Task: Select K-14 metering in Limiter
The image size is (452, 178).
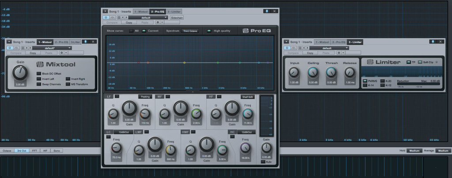Action: [x=365, y=85]
